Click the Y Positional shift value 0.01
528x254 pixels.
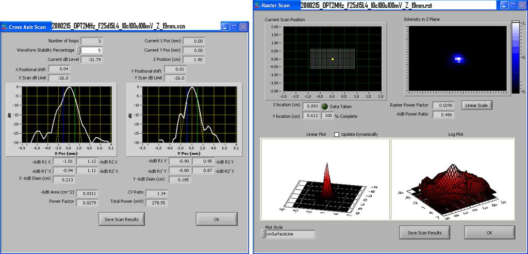click(175, 69)
